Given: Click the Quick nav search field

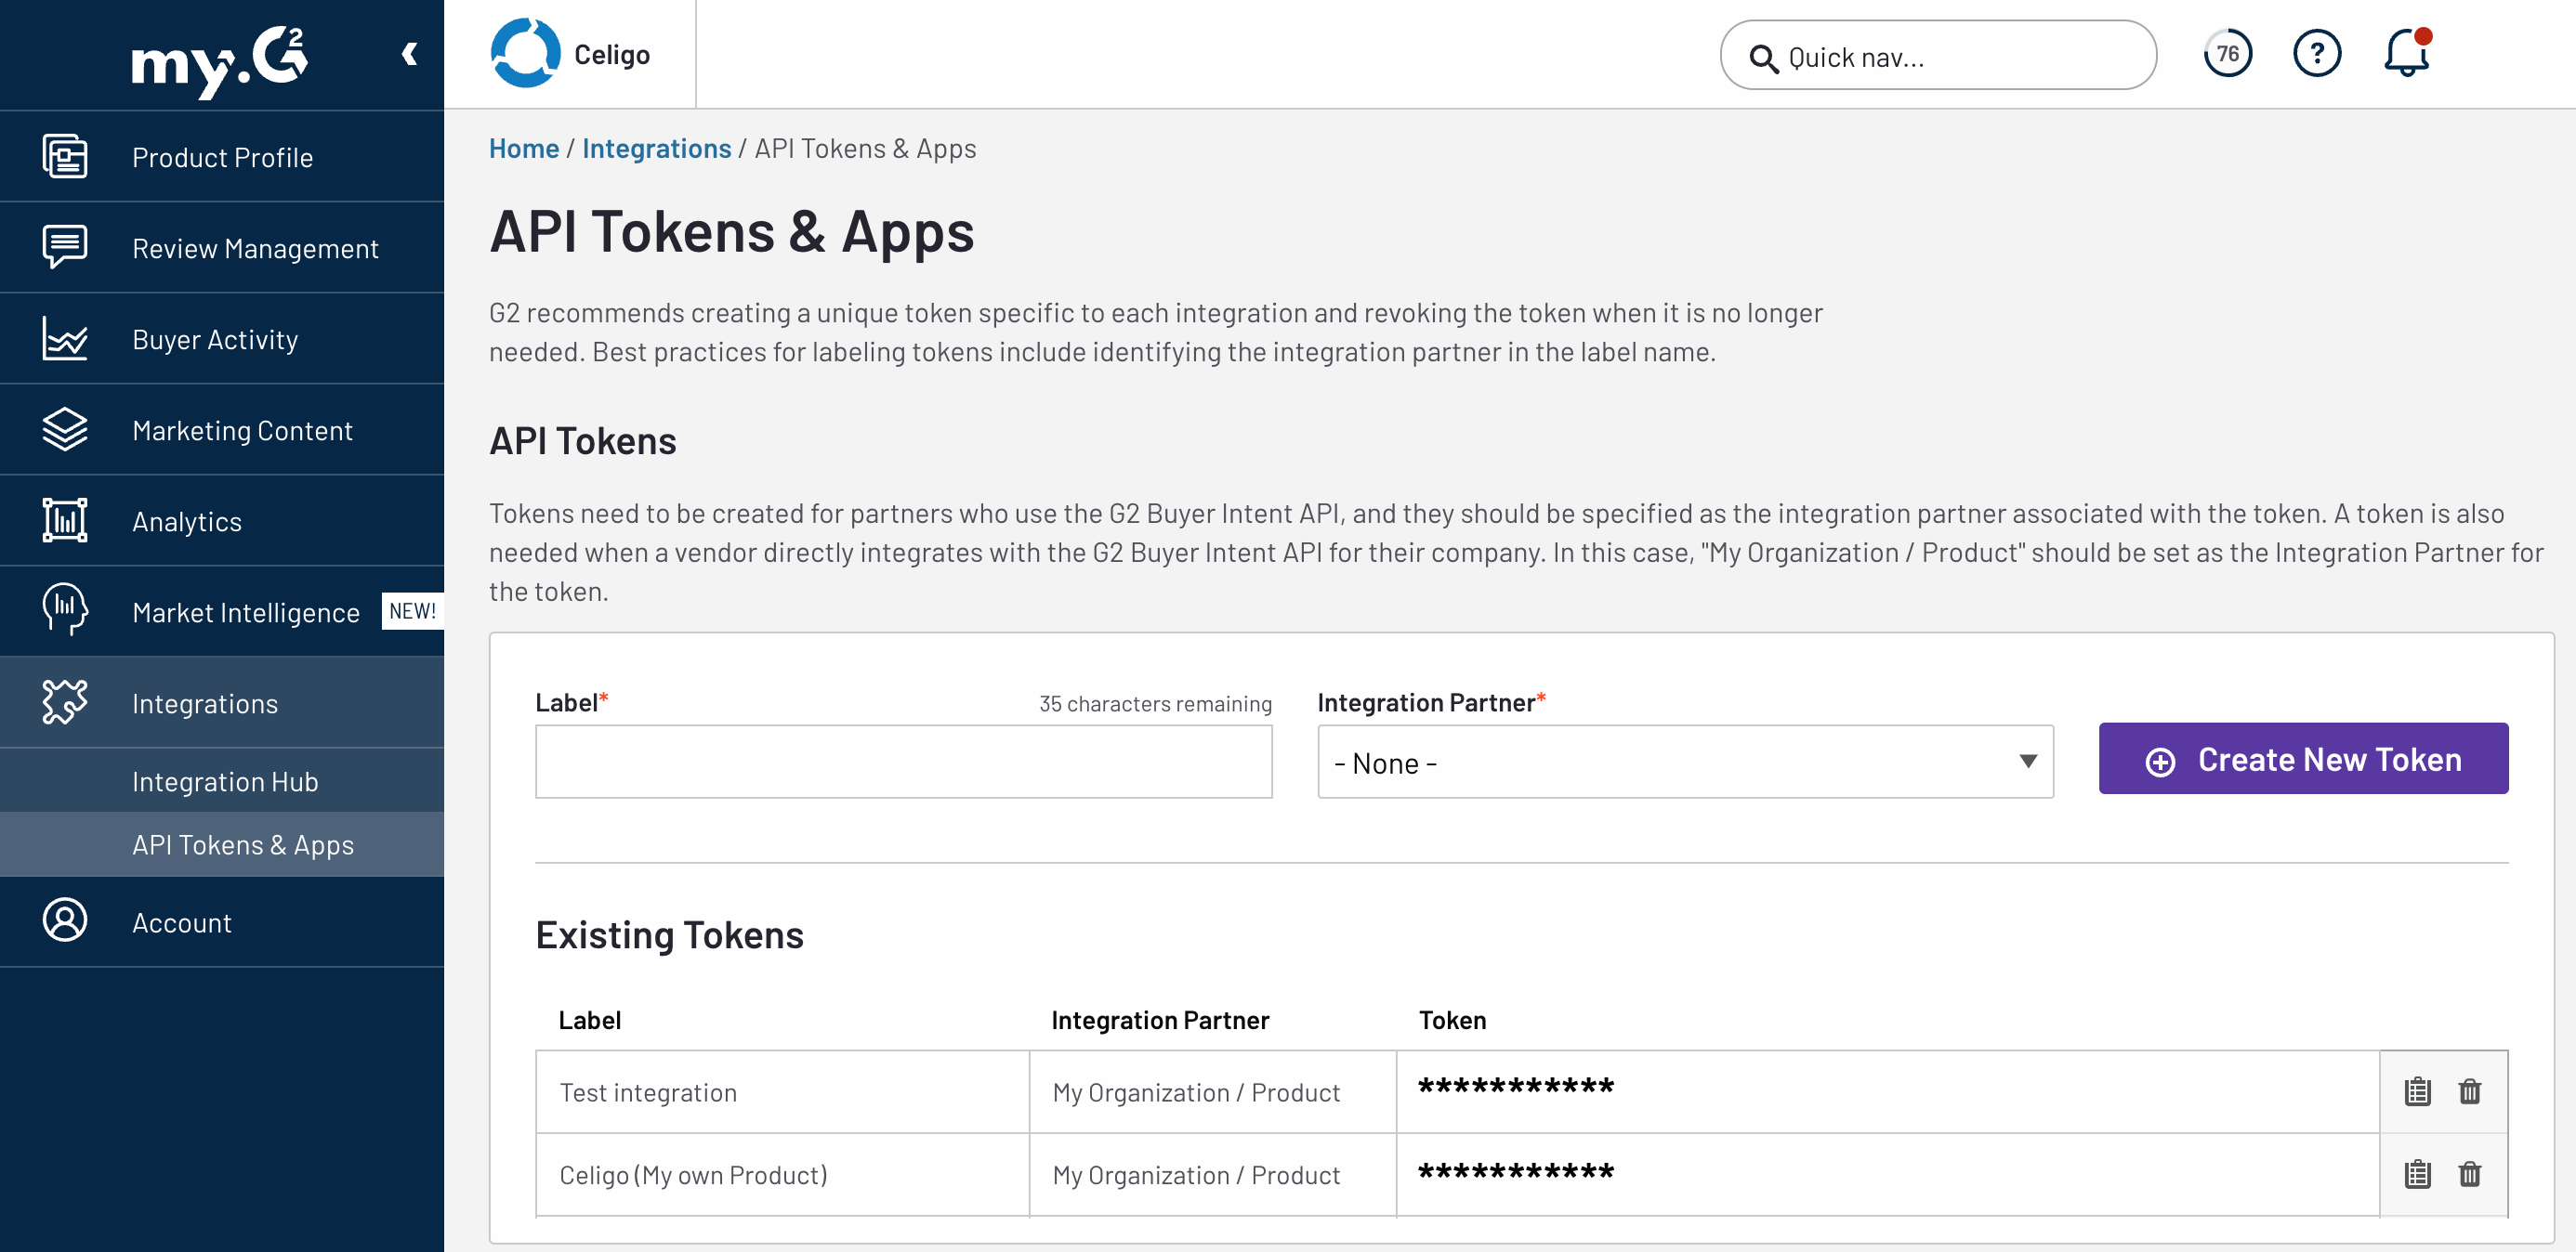Looking at the screenshot, I should tap(1937, 57).
